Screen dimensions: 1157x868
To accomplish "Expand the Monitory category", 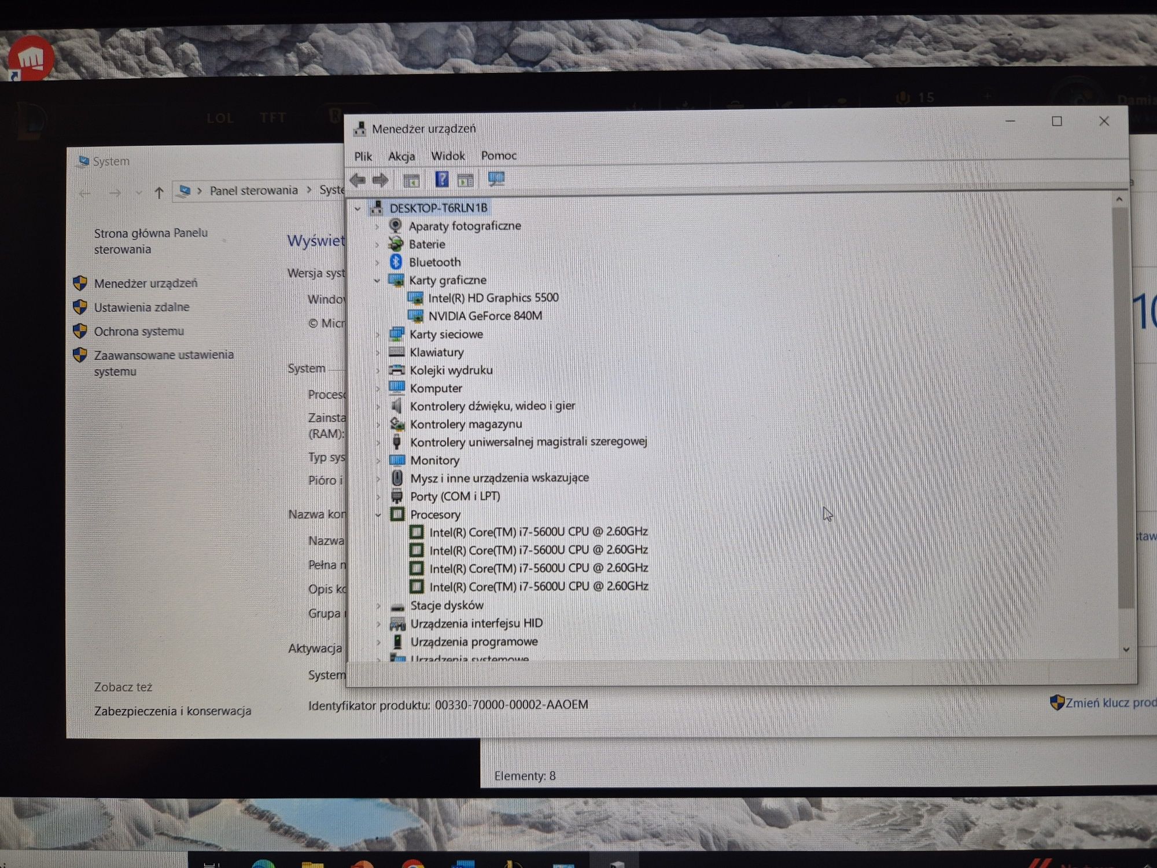I will [x=378, y=461].
